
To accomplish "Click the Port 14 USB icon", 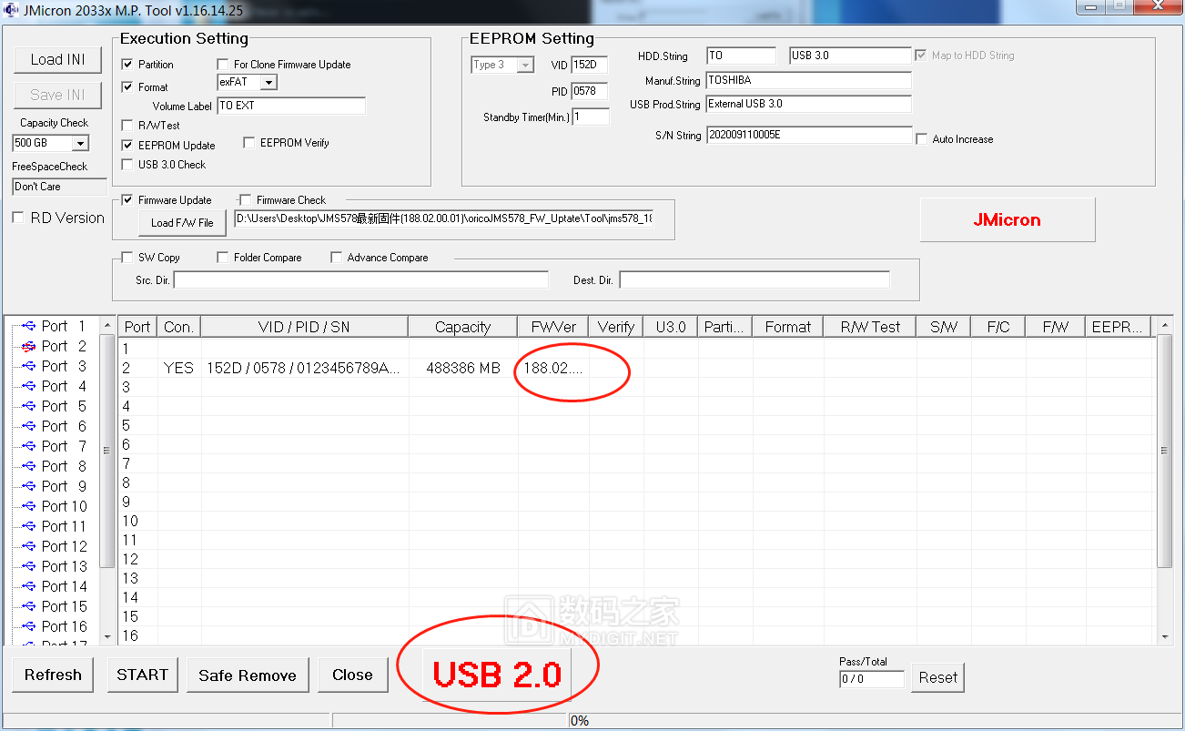I will [28, 586].
